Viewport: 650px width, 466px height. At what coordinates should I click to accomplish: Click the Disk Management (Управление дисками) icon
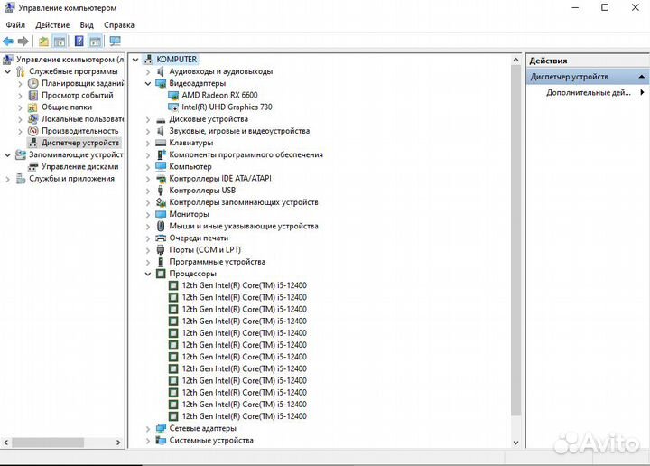pyautogui.click(x=32, y=167)
